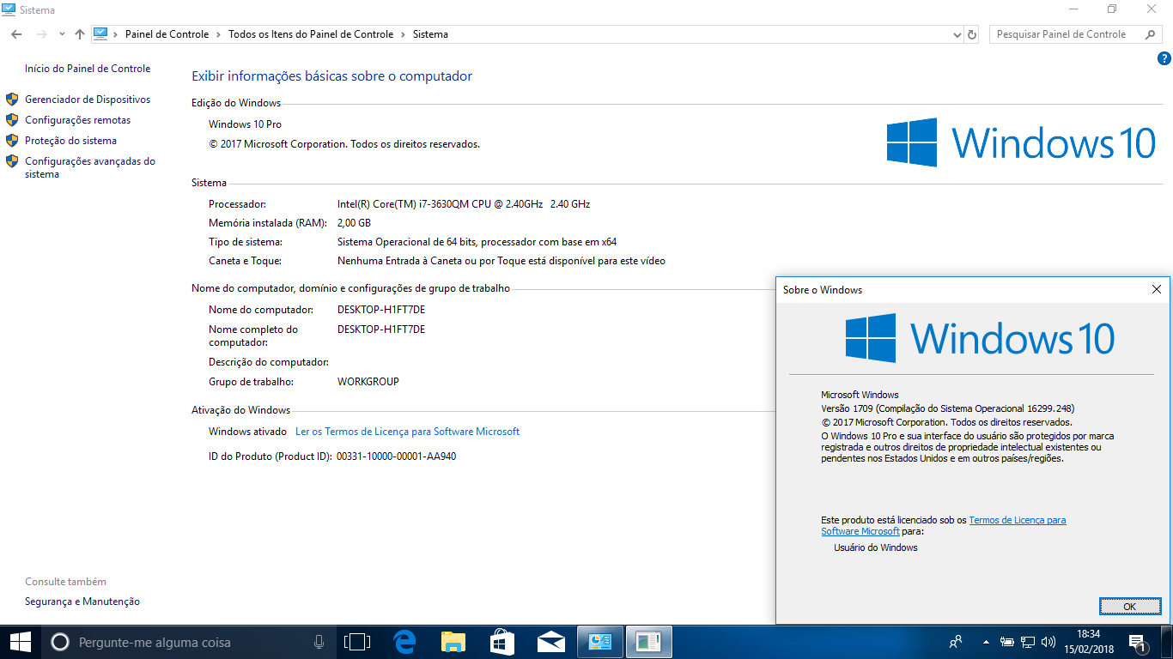The image size is (1173, 659).
Task: Open Configurações remotas link
Action: tap(78, 120)
